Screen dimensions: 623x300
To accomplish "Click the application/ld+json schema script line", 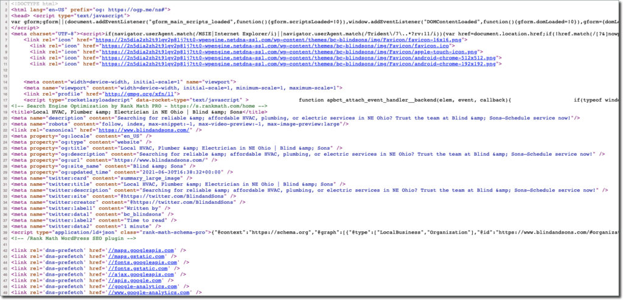I will pos(315,232).
